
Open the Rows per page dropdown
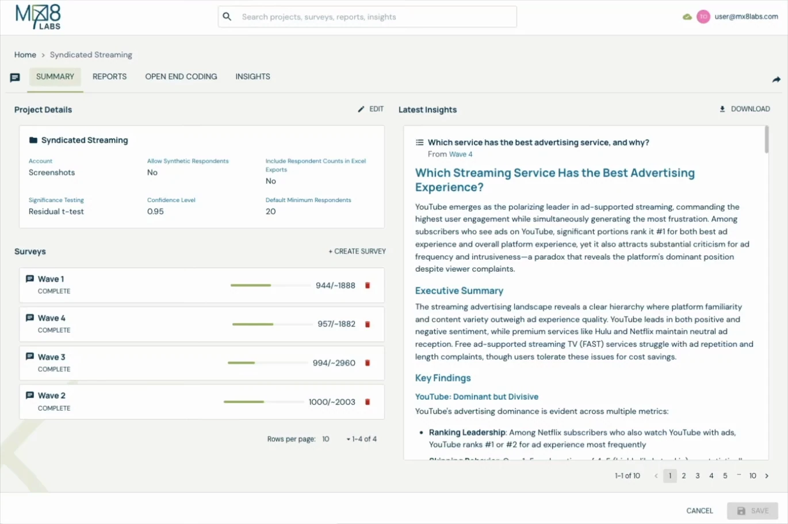335,439
